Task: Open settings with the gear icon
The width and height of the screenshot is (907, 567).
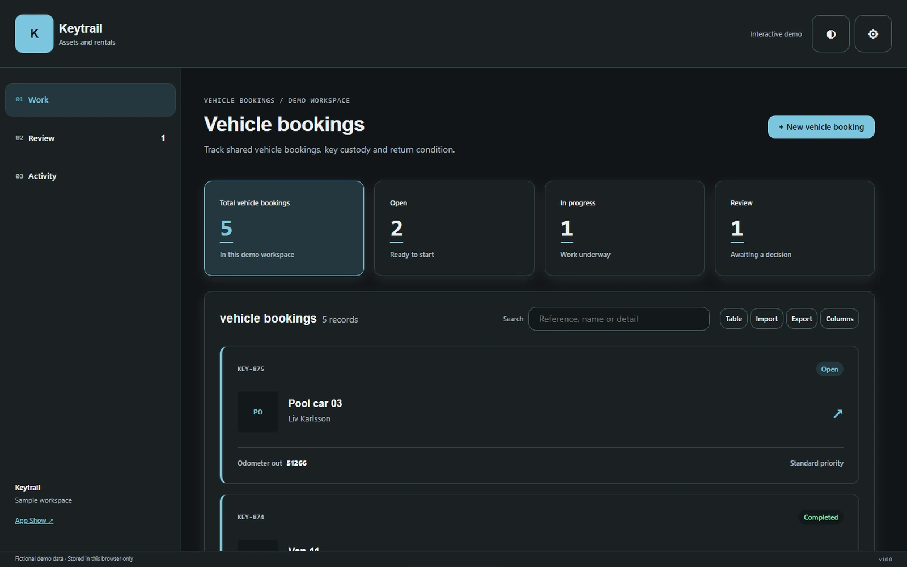Action: point(873,34)
